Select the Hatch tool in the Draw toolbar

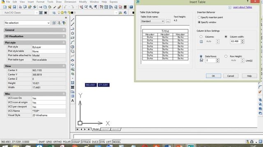click(72, 82)
